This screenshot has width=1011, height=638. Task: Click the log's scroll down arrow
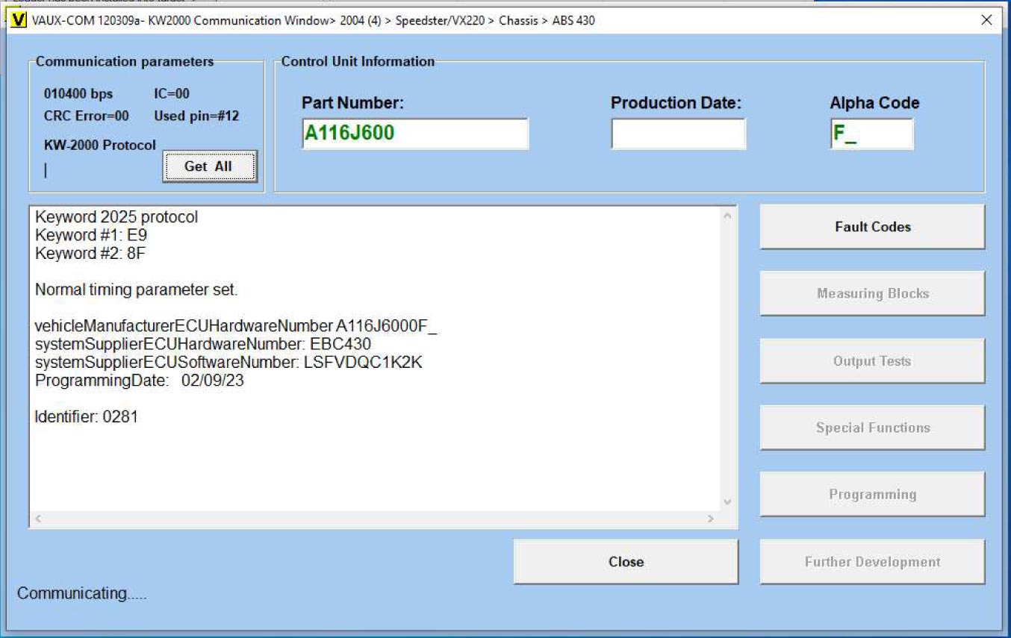coord(728,502)
